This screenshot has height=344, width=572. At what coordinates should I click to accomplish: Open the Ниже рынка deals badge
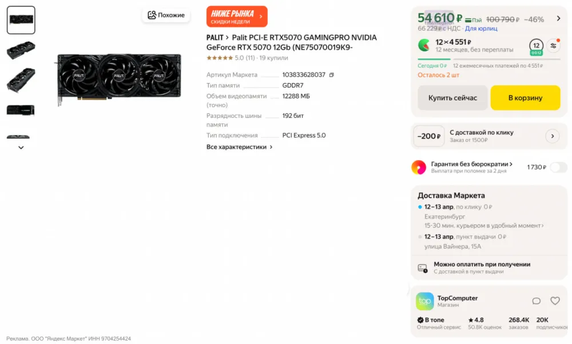[x=237, y=17]
